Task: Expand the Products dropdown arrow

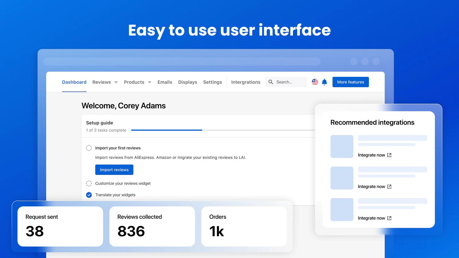Action: pos(149,82)
